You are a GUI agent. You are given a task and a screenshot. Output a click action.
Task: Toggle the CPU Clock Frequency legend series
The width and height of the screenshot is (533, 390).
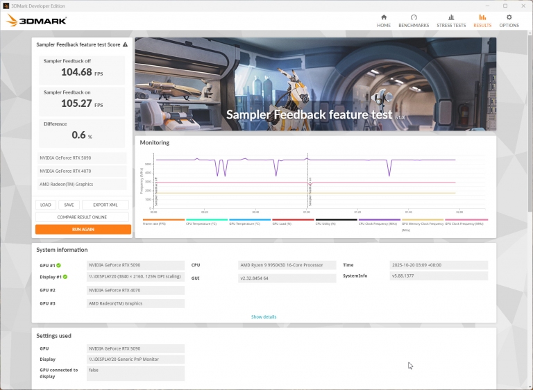(x=380, y=223)
